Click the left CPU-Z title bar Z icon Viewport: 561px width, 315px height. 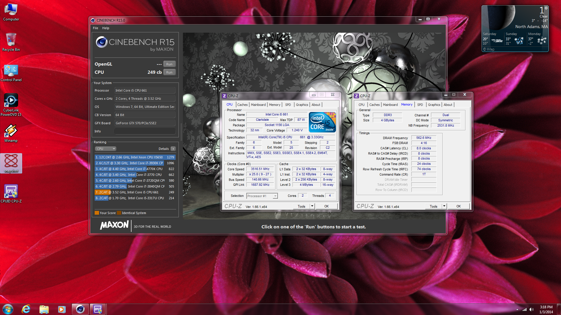pos(224,96)
